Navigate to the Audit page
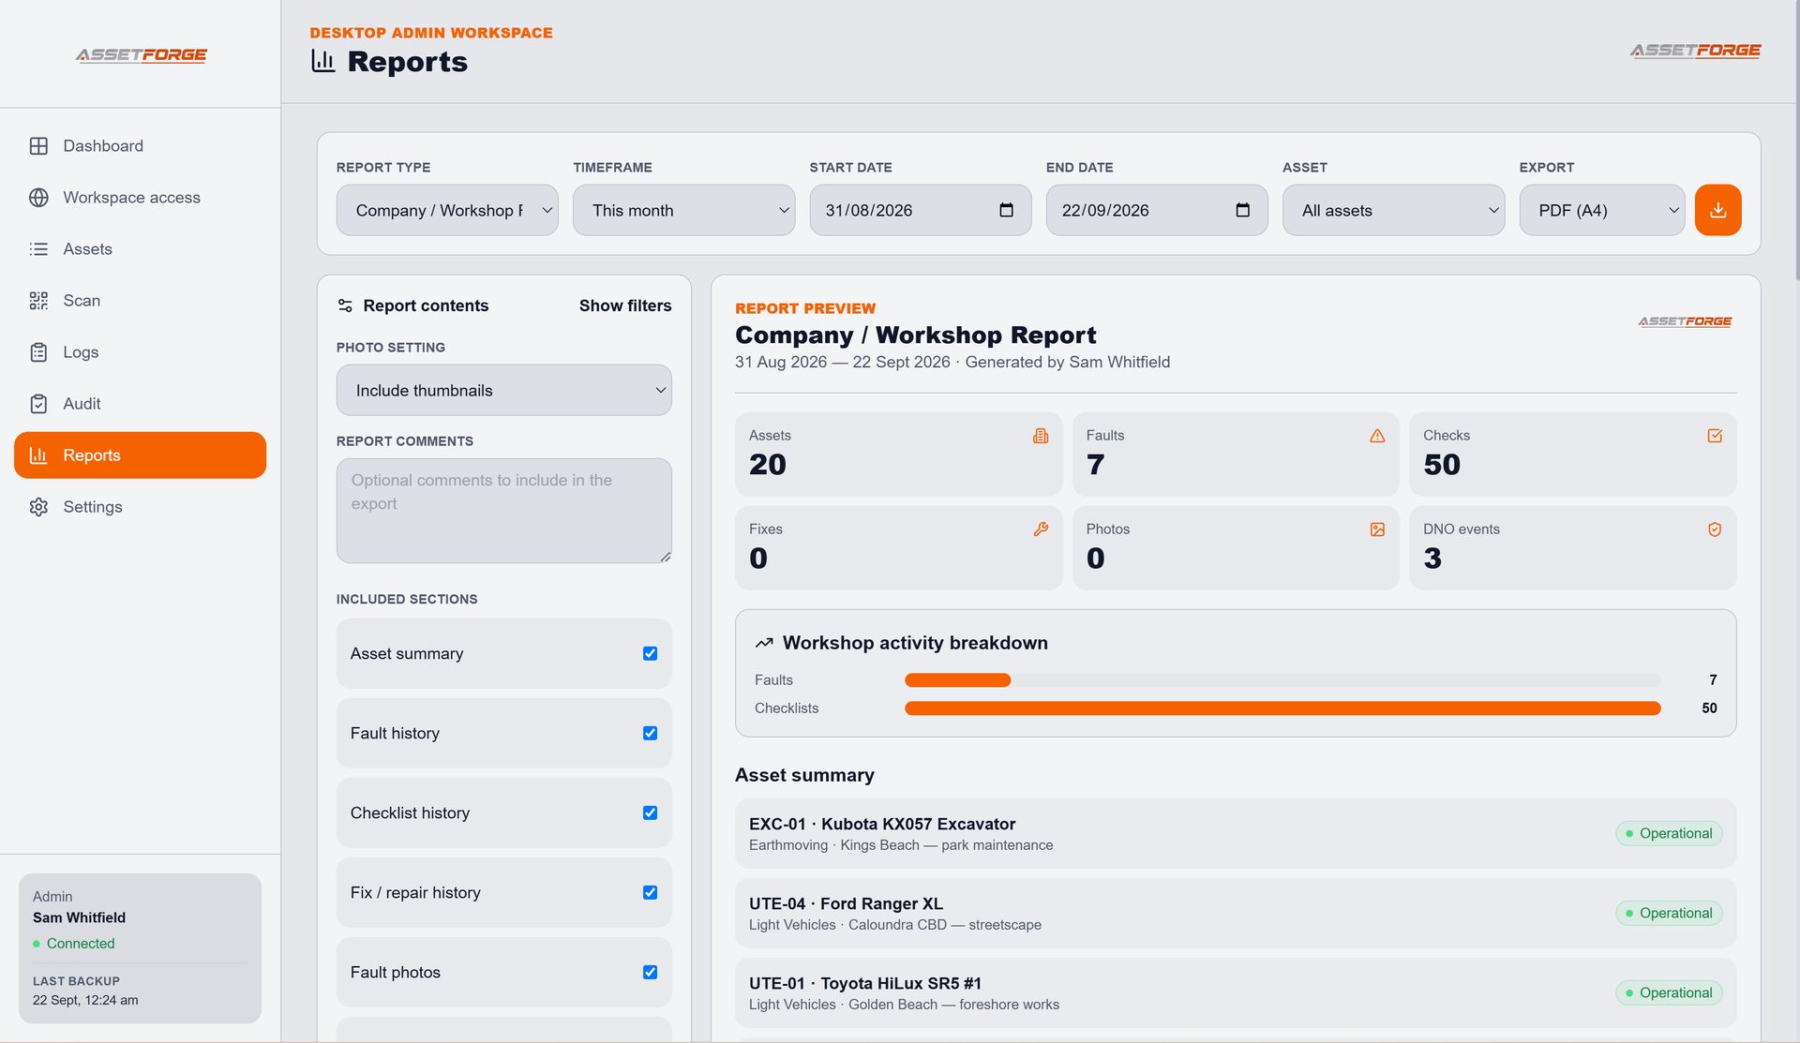This screenshot has height=1043, width=1800. (141, 404)
